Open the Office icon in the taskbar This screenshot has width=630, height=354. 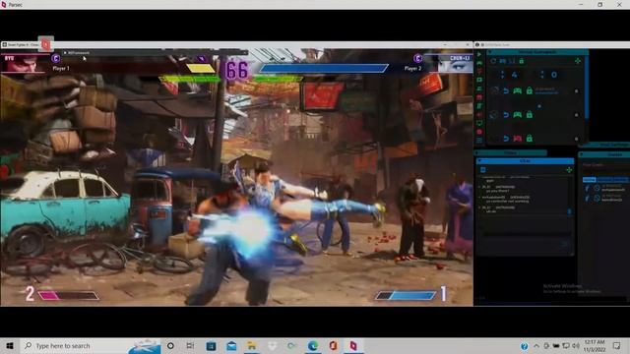[333, 345]
